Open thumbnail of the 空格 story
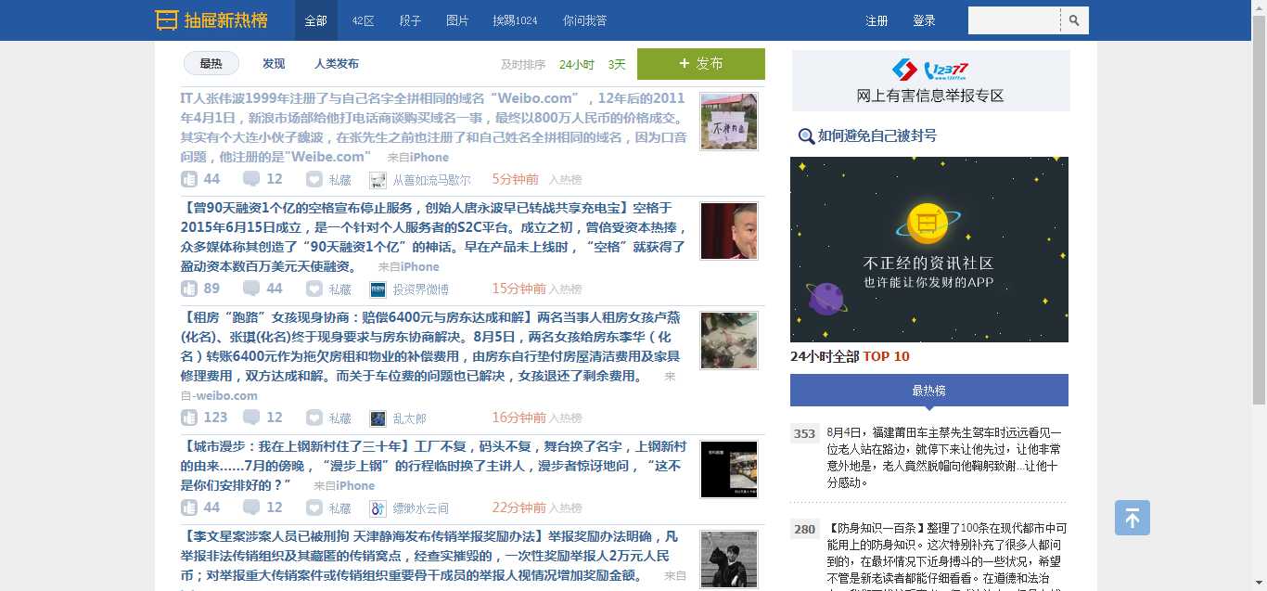 click(x=729, y=231)
